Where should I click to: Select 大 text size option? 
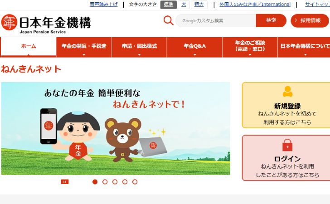pos(184,5)
